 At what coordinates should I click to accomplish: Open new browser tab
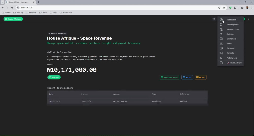pyautogui.click(x=38, y=2)
